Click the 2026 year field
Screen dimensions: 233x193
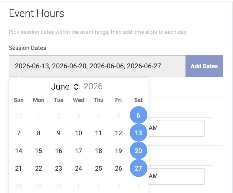coord(93,87)
